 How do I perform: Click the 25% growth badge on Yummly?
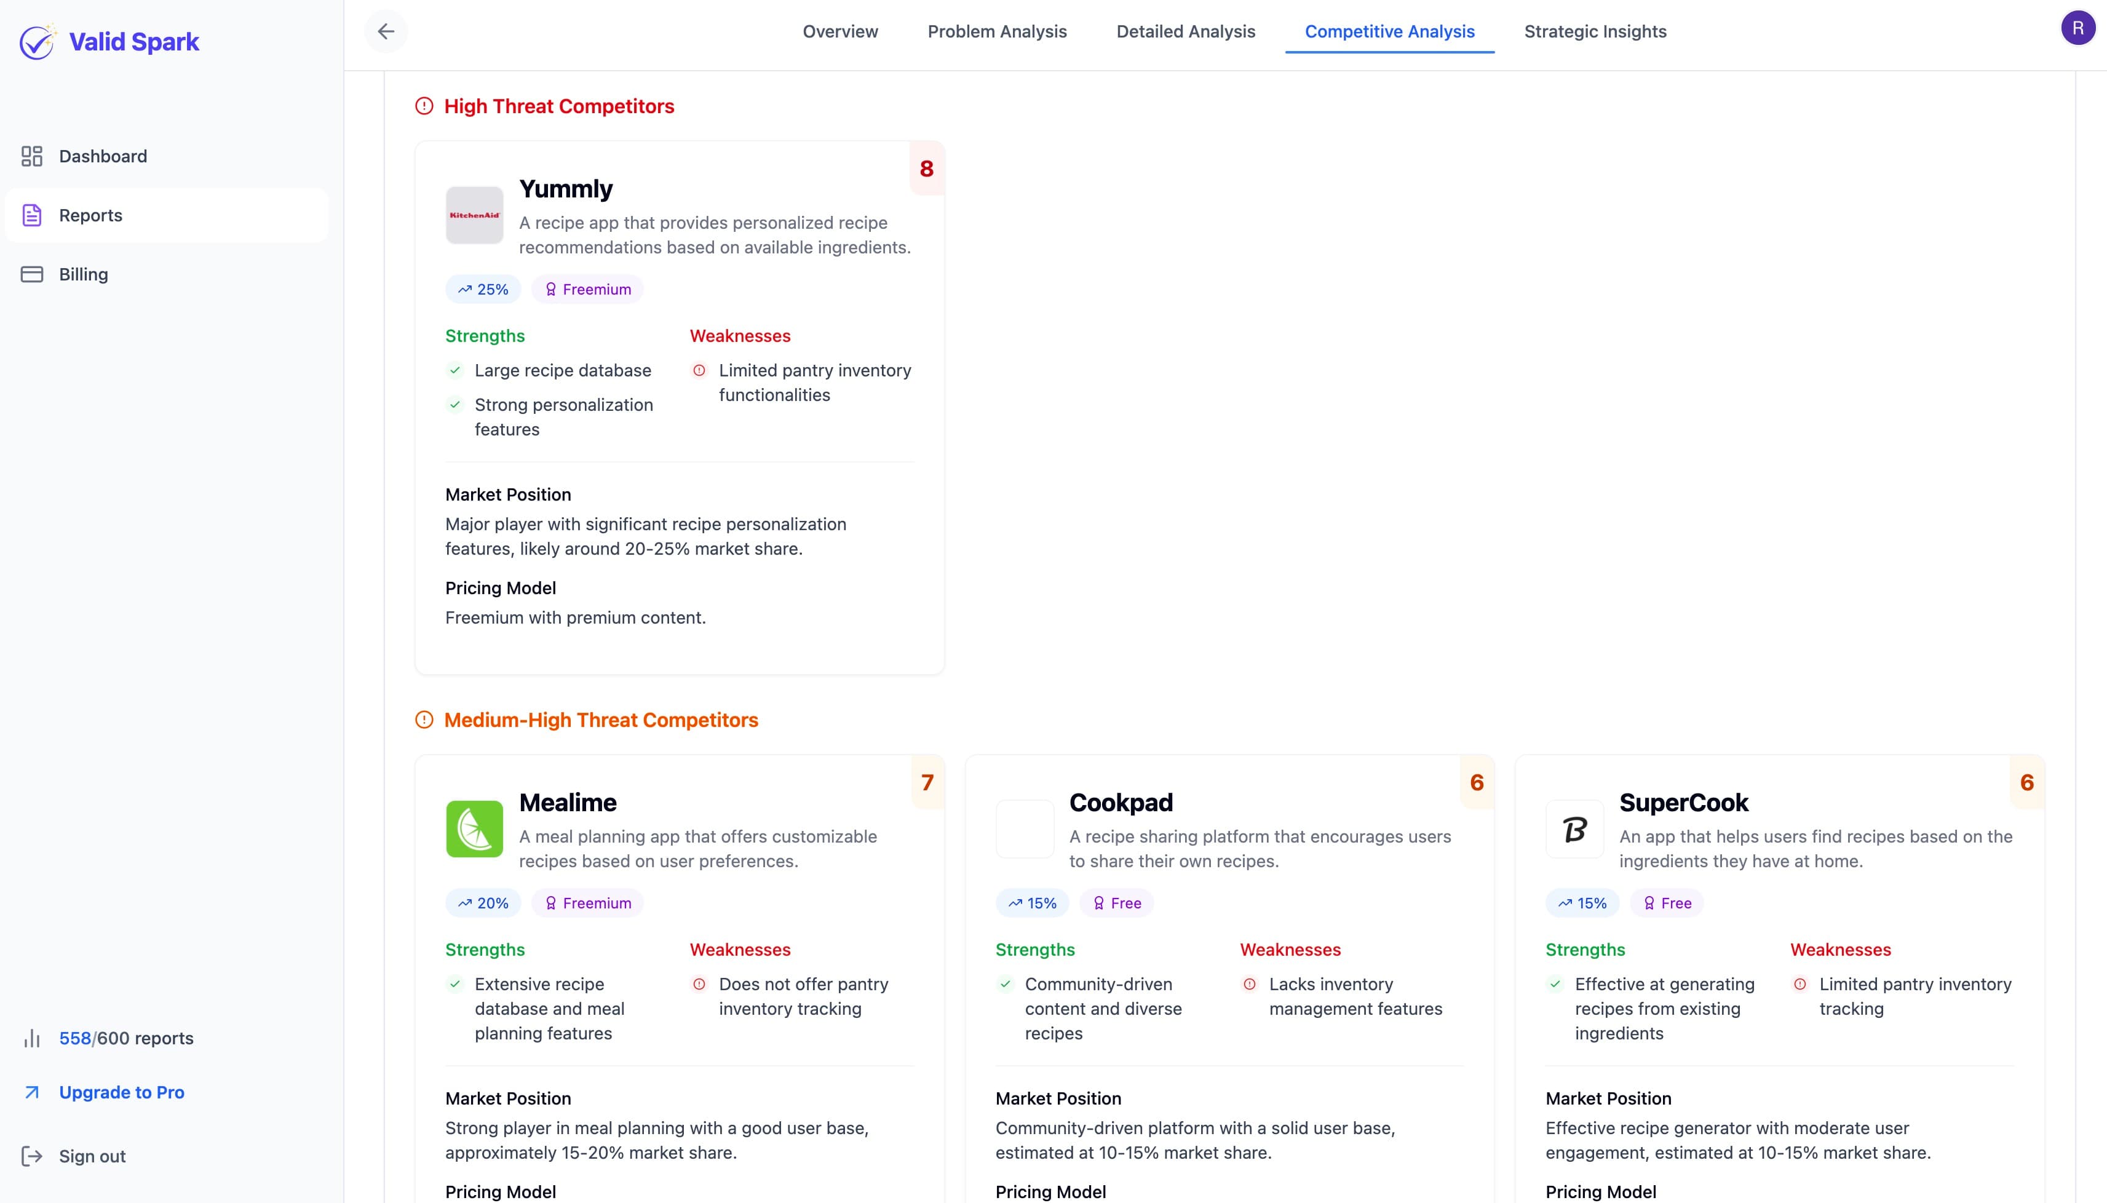483,288
